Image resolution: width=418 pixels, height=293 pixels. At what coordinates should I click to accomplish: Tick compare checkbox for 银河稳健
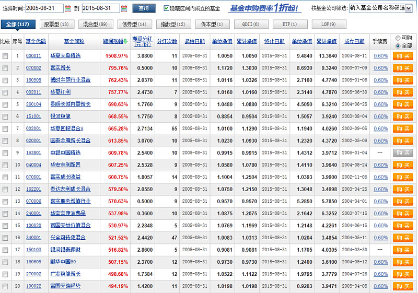click(x=5, y=116)
